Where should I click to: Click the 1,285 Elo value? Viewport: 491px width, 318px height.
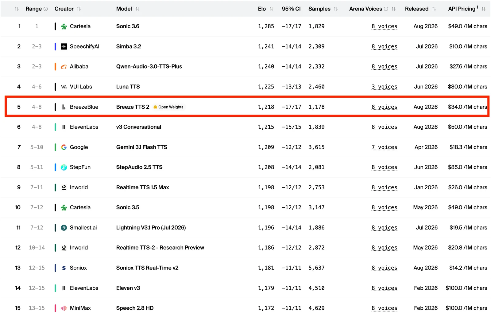[266, 26]
